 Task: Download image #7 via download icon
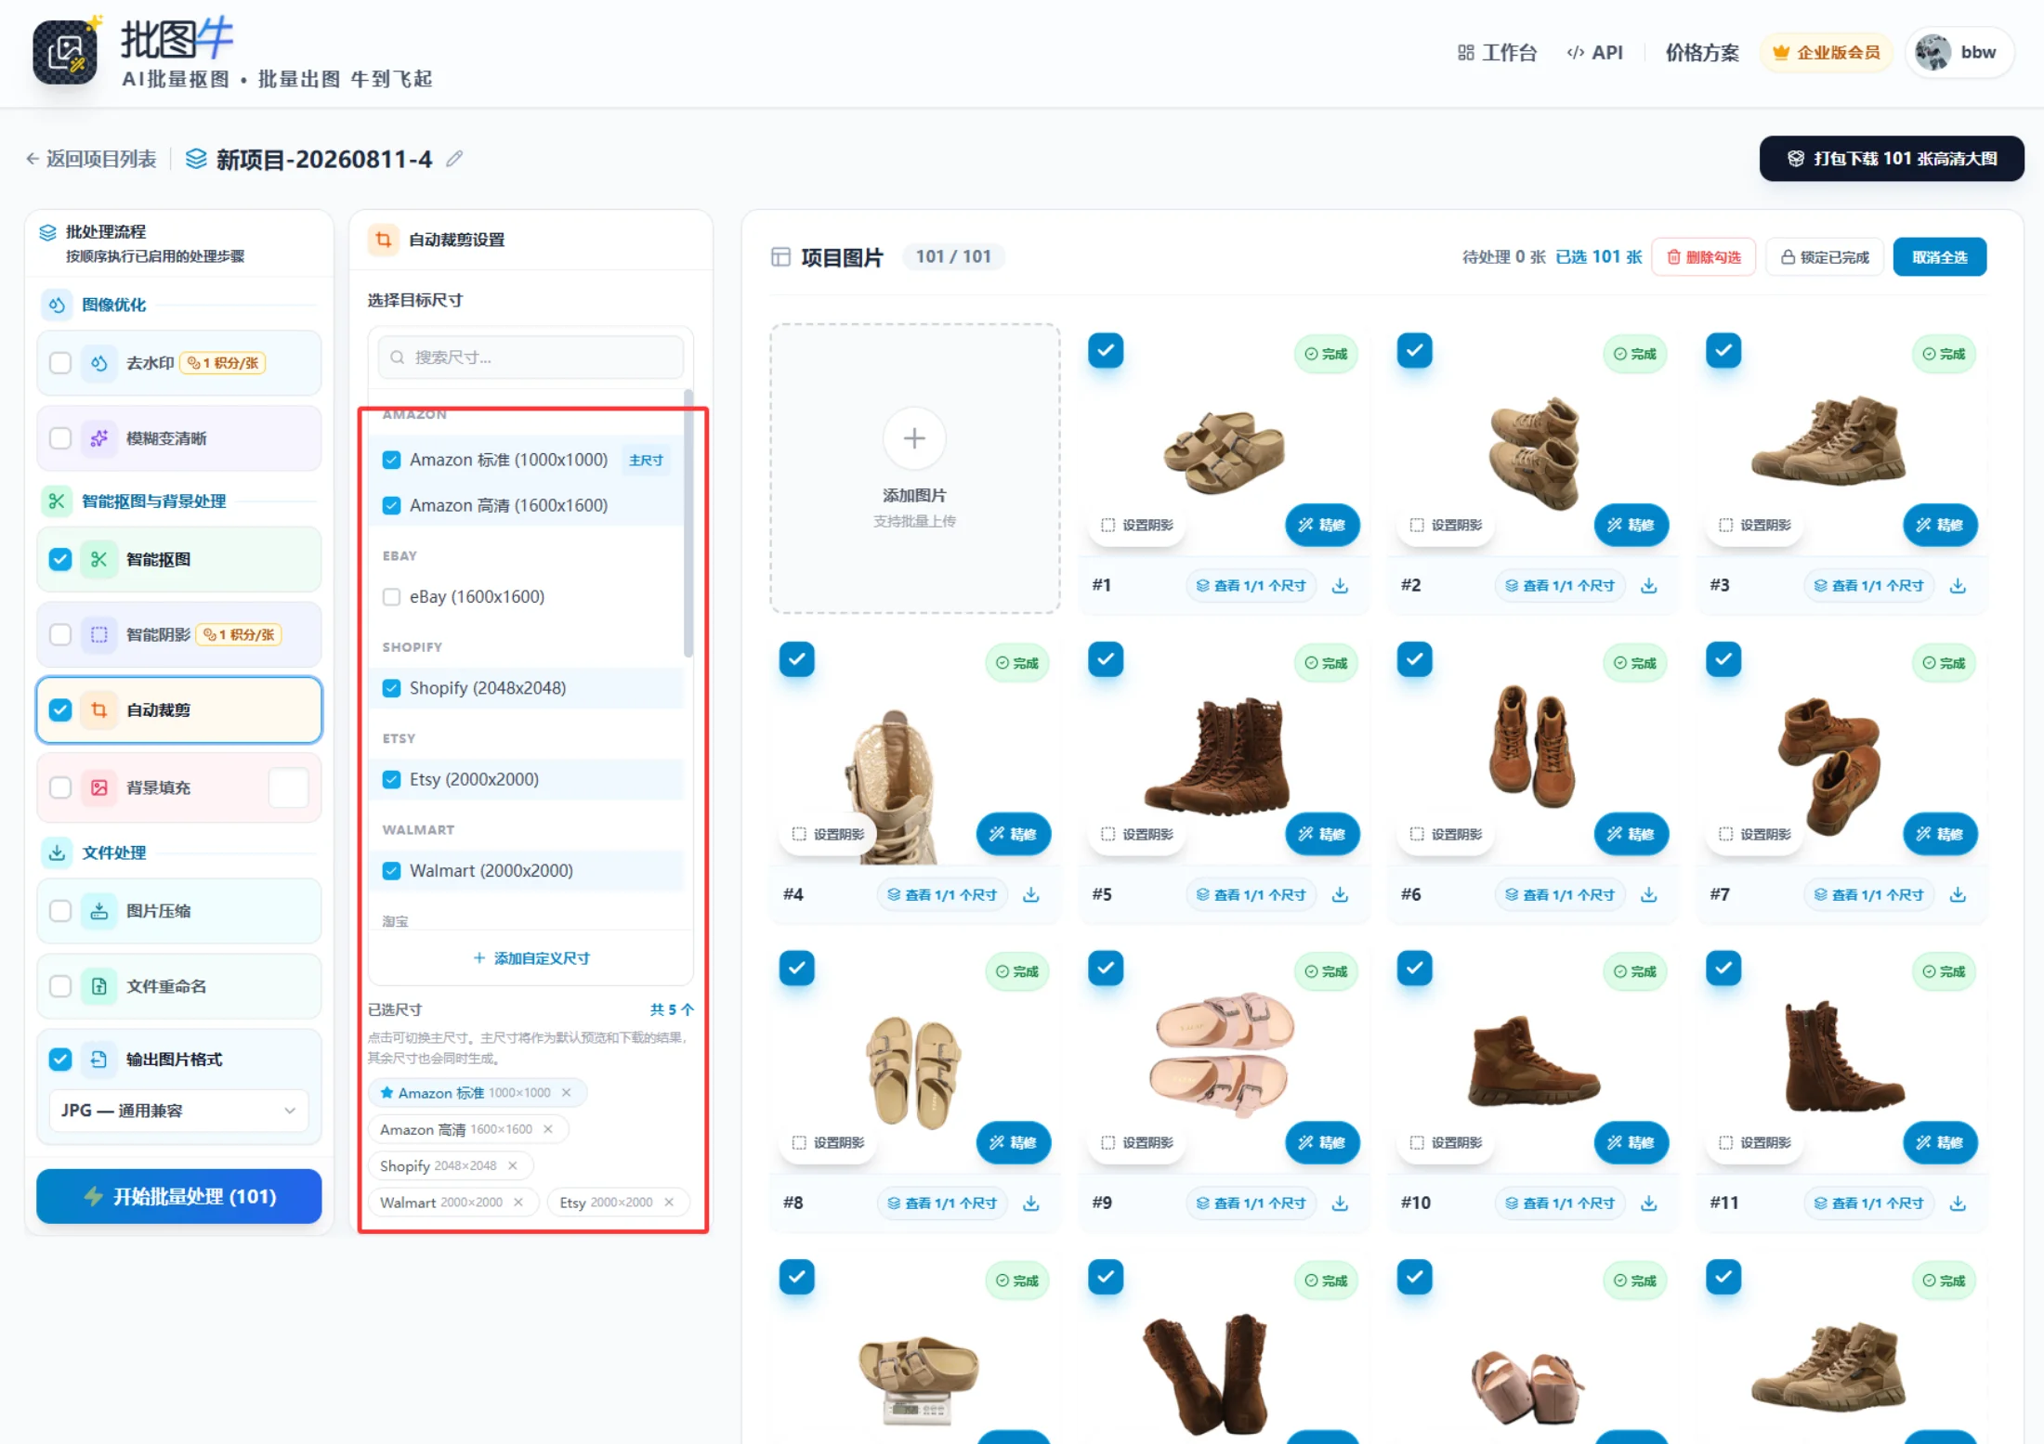pyautogui.click(x=1958, y=894)
